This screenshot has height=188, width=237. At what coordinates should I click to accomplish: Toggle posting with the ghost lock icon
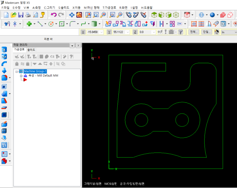click(28, 64)
